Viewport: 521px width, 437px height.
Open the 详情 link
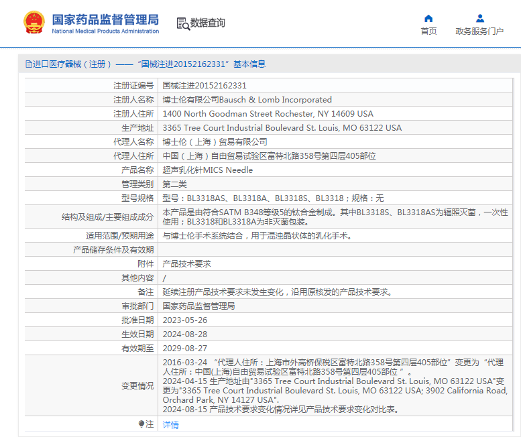tap(170, 425)
